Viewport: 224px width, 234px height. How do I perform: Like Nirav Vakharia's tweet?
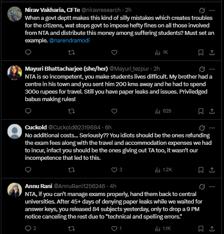(x=114, y=53)
